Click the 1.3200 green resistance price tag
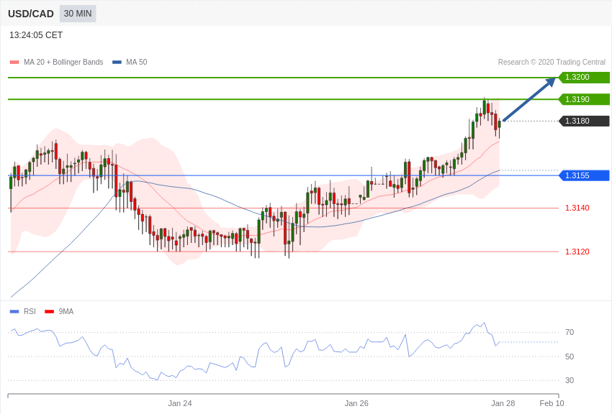The image size is (612, 414). tap(584, 77)
